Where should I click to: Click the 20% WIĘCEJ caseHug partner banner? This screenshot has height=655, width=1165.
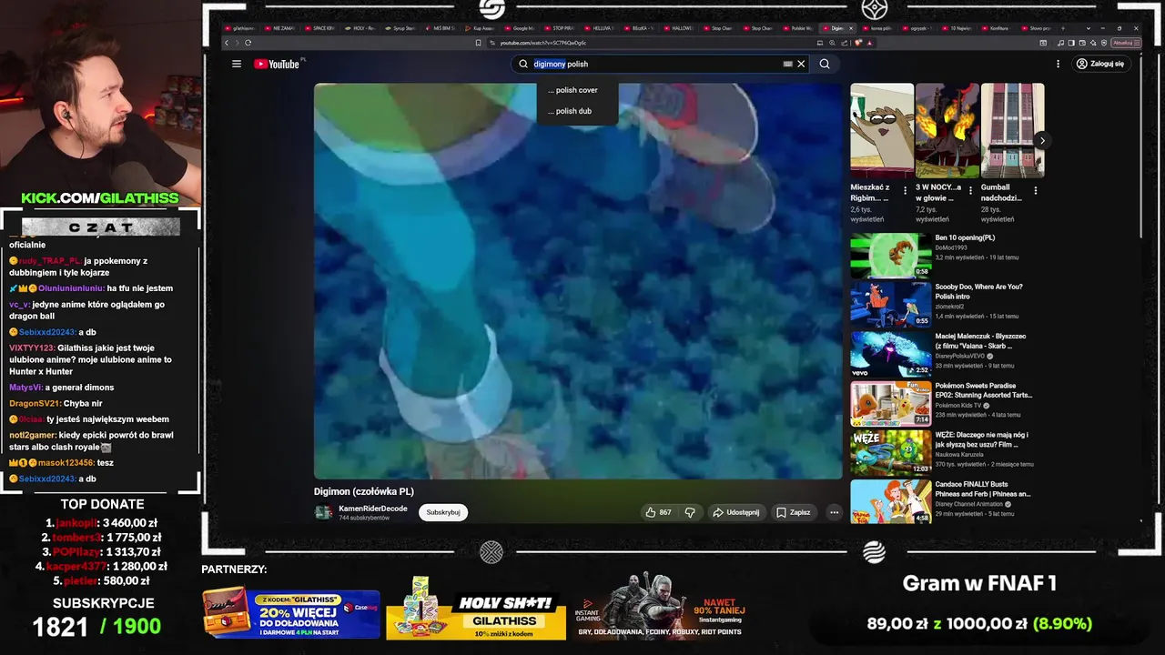point(291,611)
